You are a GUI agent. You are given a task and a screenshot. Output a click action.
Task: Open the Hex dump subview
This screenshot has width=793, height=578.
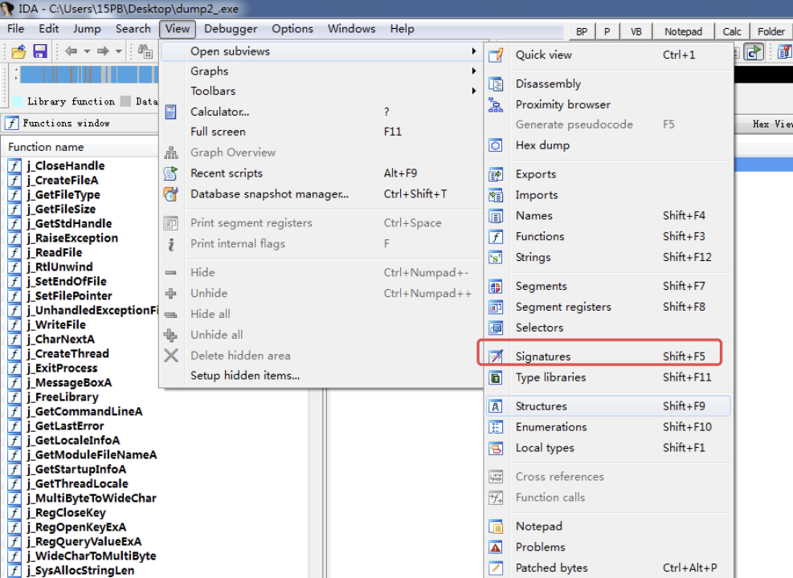[542, 145]
